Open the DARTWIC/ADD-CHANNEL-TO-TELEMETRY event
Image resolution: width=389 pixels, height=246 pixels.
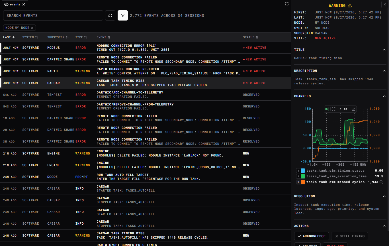coord(145,95)
